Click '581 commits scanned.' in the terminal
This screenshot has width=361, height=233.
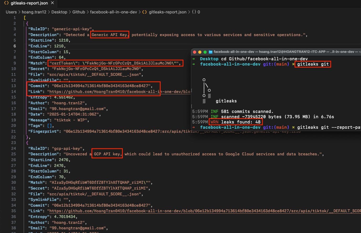click(x=247, y=112)
